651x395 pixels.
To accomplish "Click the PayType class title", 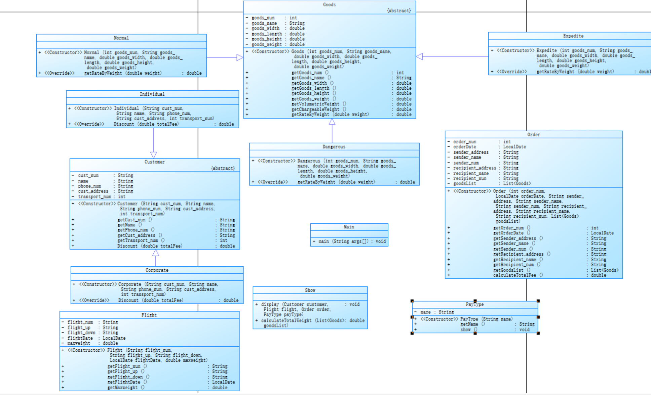I will (x=474, y=305).
